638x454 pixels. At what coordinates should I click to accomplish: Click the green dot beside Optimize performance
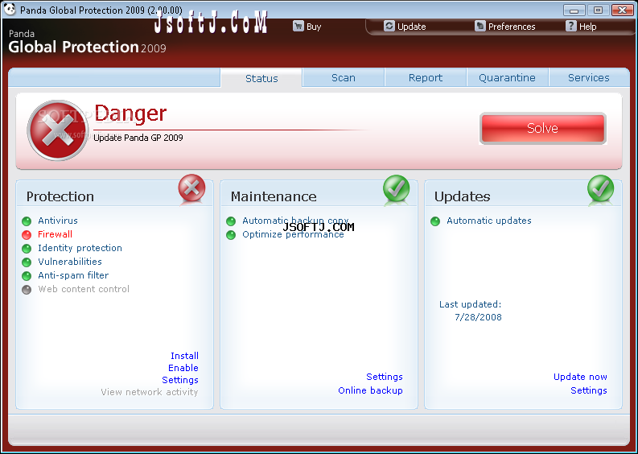click(231, 235)
